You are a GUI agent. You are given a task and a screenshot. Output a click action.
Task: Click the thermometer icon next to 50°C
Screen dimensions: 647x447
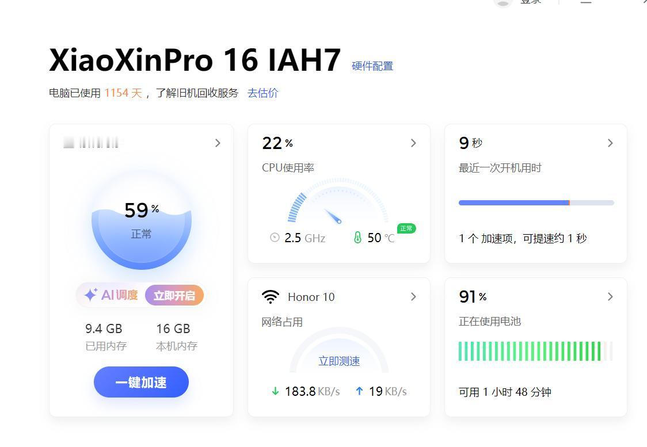(358, 238)
